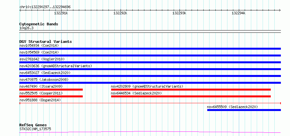
Task: Click the 132291k ruler position label
Action: tap(61, 13)
